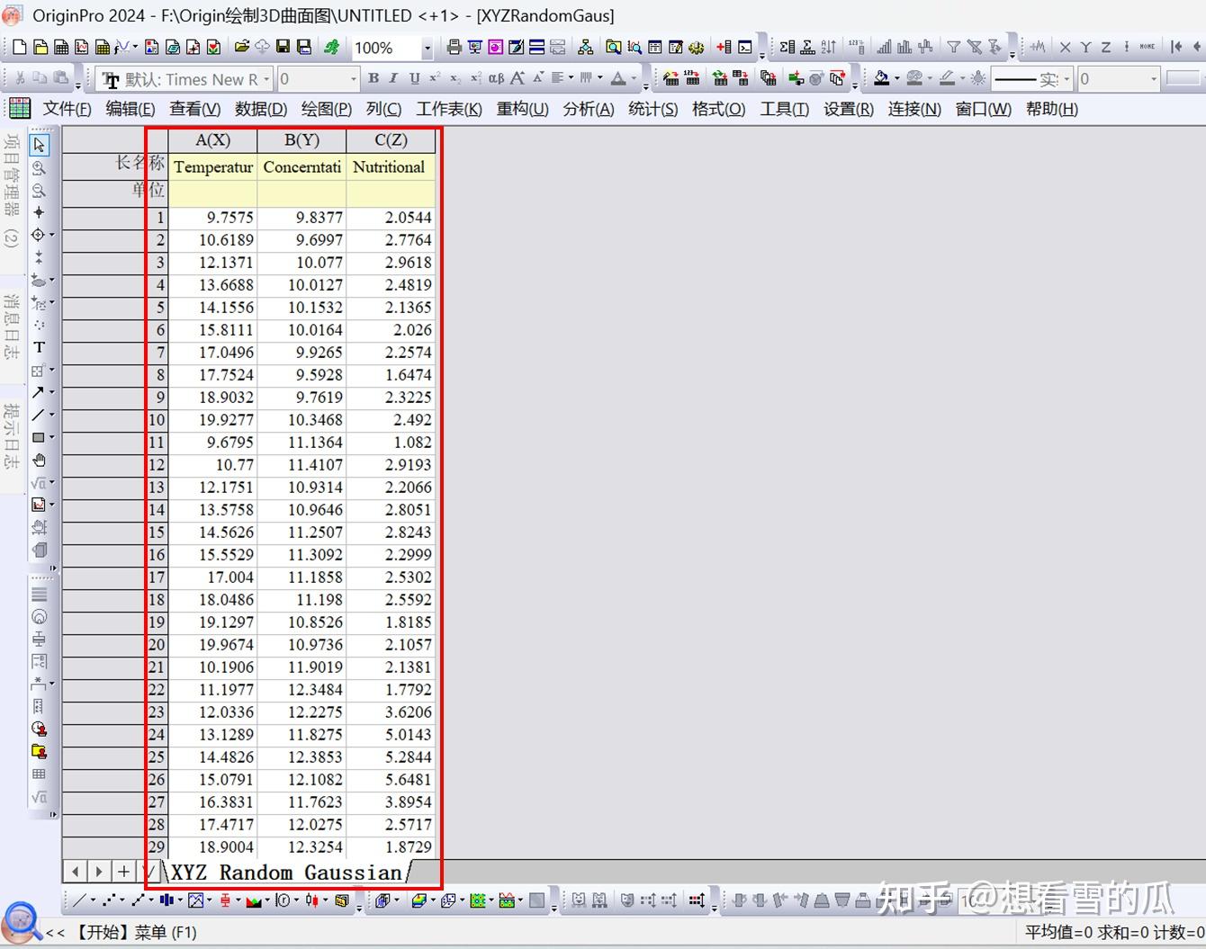Open the 分析(A) menu

pos(589,109)
